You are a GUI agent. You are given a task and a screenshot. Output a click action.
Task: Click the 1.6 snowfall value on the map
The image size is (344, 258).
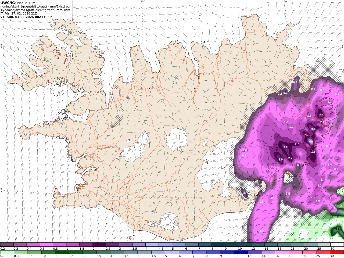[x=309, y=116]
